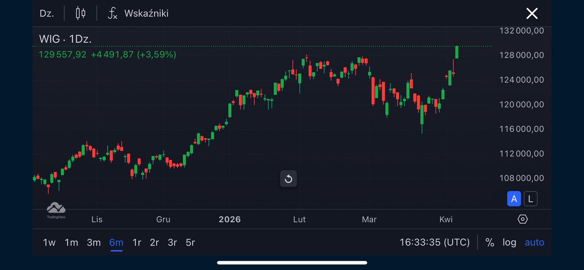Viewport: 584px width, 270px height.
Task: Click the Mar month label on time axis
Action: 369,219
